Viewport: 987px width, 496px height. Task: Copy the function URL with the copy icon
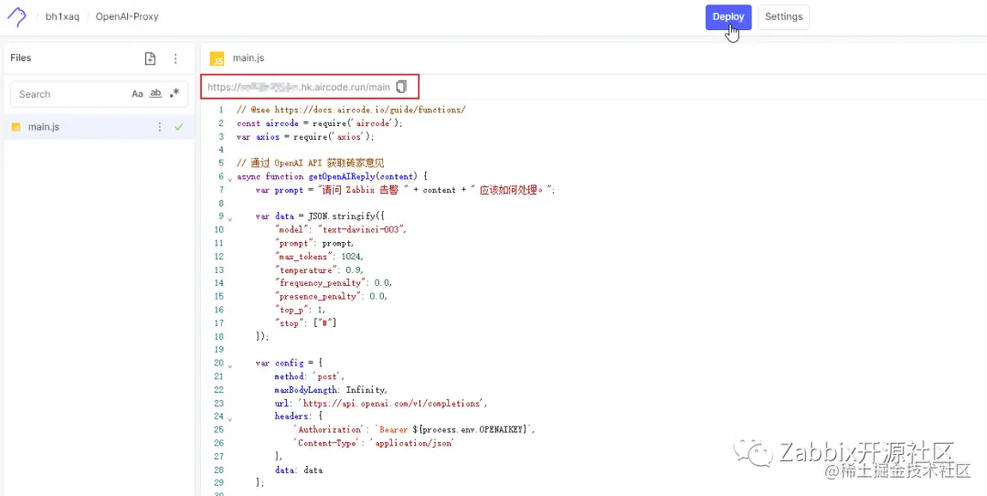click(401, 87)
